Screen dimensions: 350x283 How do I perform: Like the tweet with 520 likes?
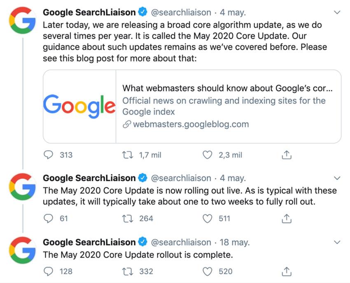(x=207, y=271)
